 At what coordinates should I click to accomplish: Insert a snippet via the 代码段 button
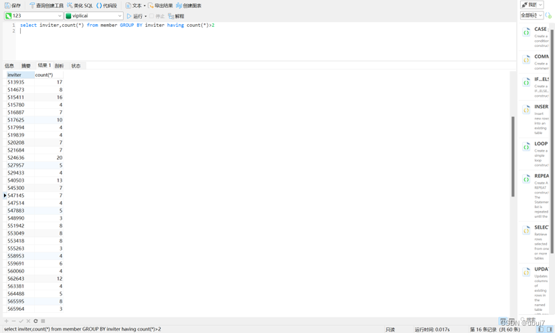[106, 5]
